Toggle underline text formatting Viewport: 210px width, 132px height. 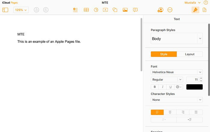(171, 87)
